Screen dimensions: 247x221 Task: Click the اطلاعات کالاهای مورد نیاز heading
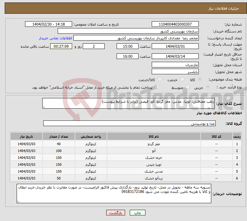pos(219,113)
